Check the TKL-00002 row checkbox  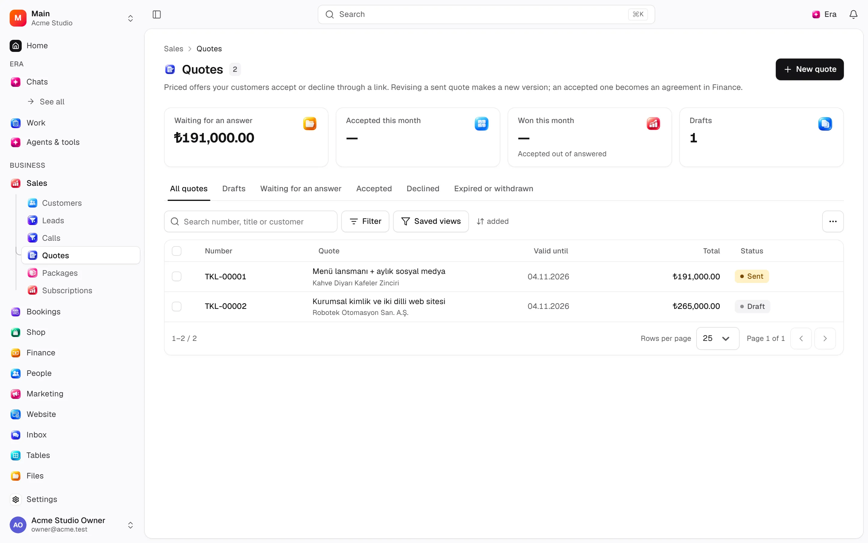(177, 306)
